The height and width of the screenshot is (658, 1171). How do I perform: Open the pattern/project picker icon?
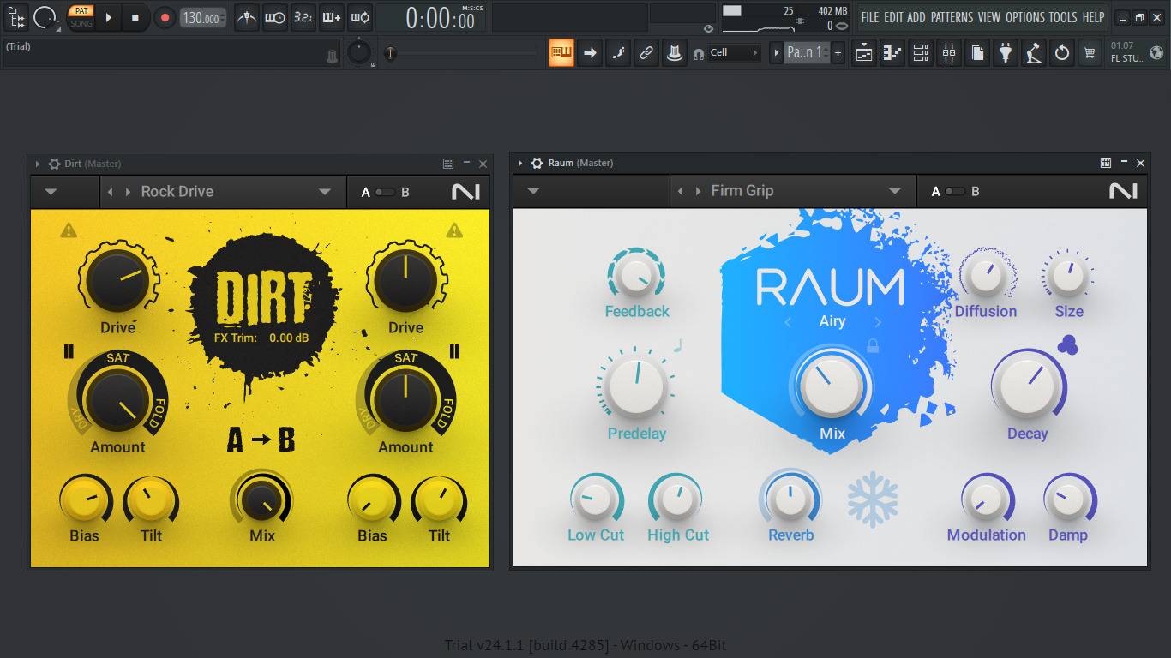click(15, 17)
